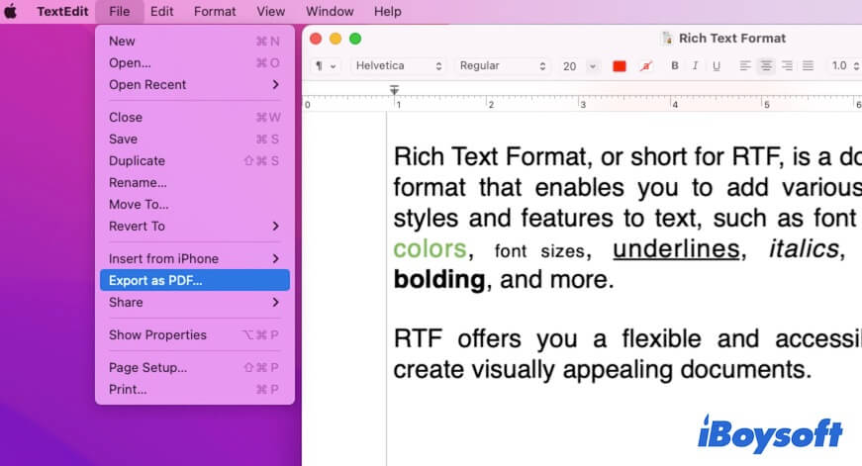
Task: Choose Rename... in the File menu
Action: [x=195, y=182]
